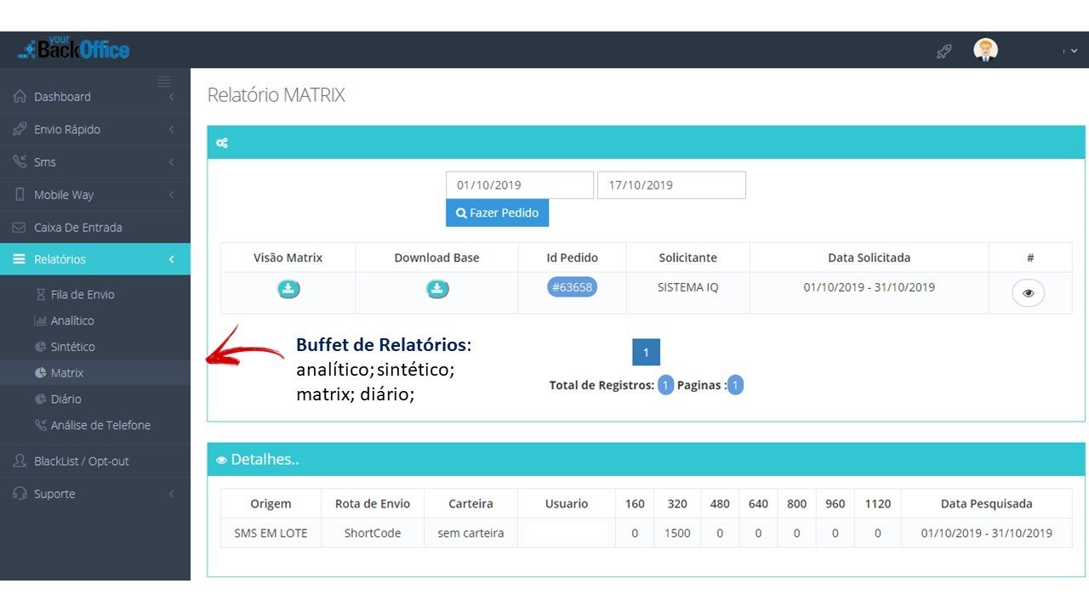
Task: Expand the Dashboard menu chevron
Action: click(x=171, y=97)
